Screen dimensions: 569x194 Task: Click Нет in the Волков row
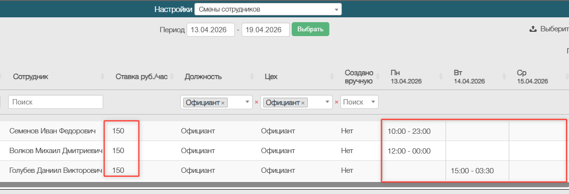(347, 151)
